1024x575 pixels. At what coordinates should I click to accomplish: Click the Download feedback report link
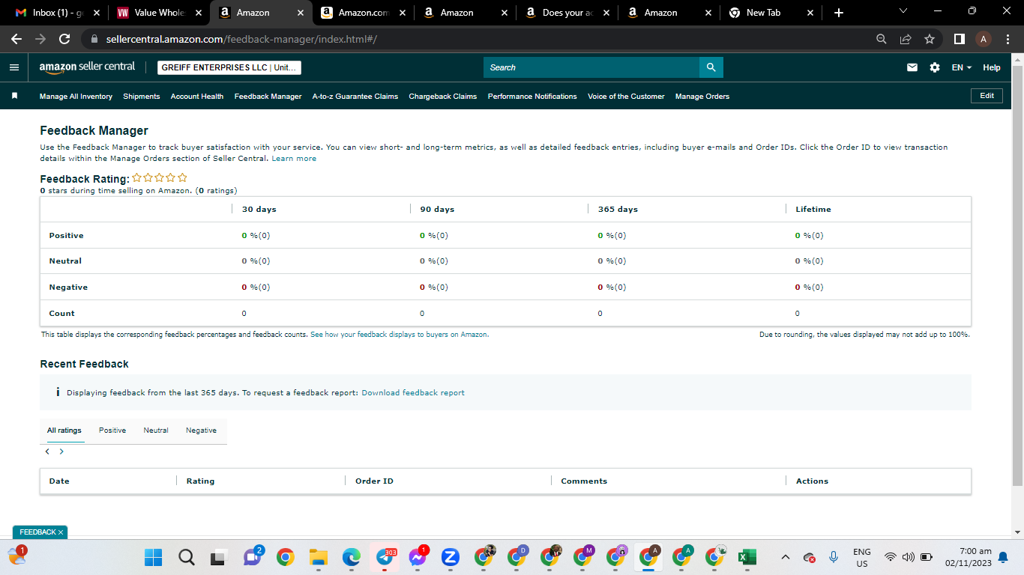point(413,392)
